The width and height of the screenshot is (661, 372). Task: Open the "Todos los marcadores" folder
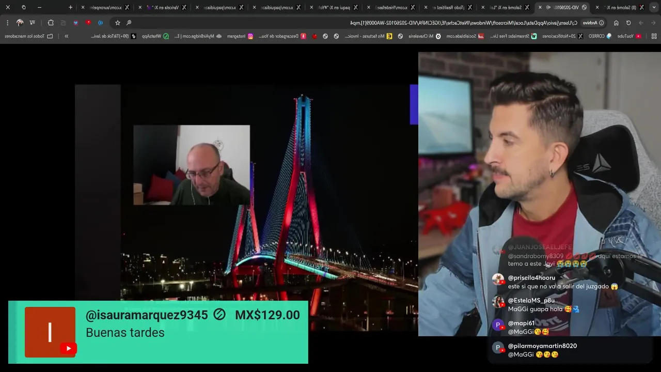[x=28, y=36]
